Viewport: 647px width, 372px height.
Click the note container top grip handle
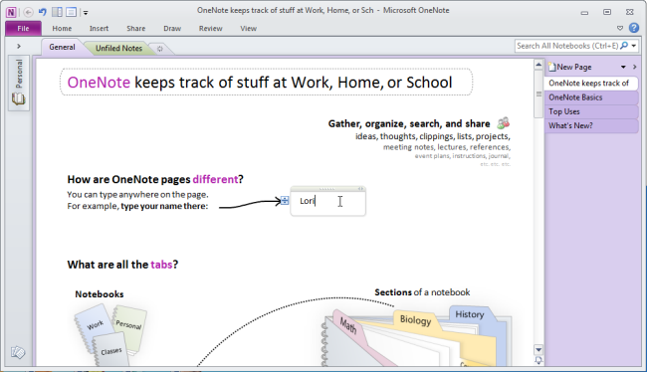(x=325, y=189)
